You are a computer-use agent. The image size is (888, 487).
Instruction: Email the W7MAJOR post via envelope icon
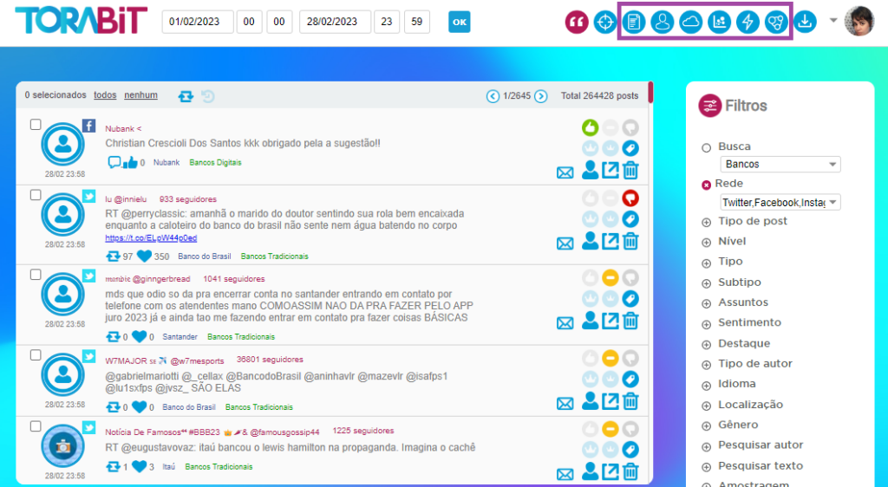[565, 403]
